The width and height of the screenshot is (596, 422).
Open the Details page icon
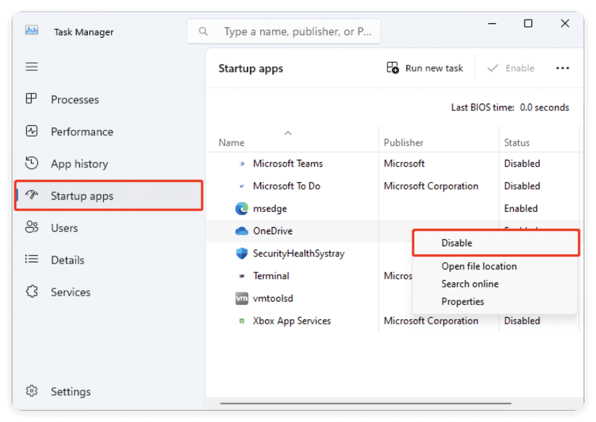pyautogui.click(x=32, y=260)
